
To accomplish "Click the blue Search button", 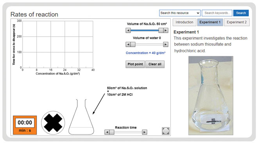I will pos(241,13).
